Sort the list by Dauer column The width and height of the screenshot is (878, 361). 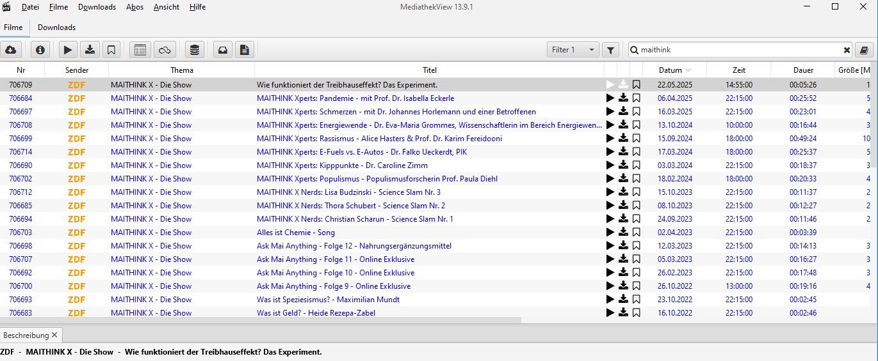pyautogui.click(x=802, y=70)
